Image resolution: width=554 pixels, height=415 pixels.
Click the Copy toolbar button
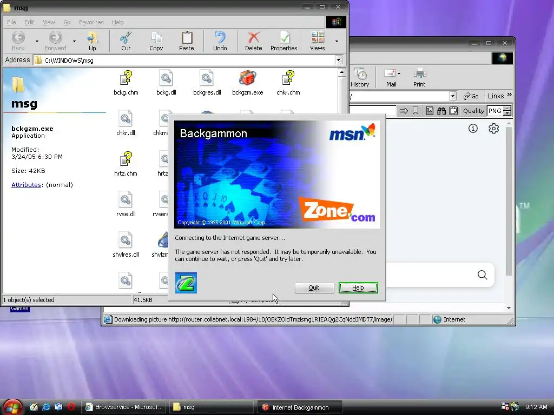pyautogui.click(x=156, y=41)
